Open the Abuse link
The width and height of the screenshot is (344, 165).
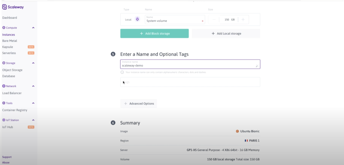(6, 162)
